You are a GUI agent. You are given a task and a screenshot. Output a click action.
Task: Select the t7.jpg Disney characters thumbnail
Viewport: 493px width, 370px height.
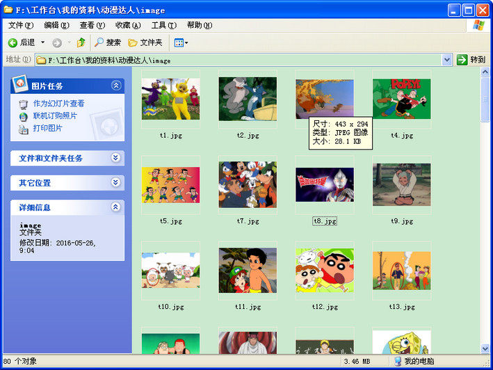coord(248,185)
